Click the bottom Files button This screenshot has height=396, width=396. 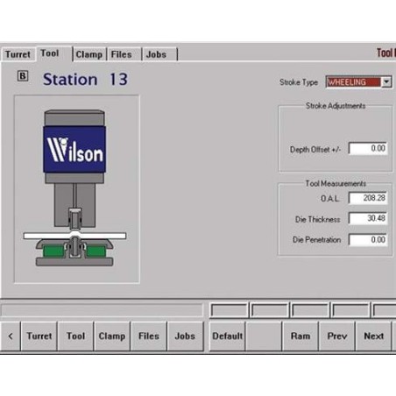tap(149, 336)
